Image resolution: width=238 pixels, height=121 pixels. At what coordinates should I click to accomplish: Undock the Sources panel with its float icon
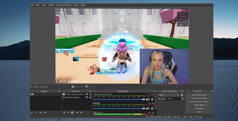click(x=90, y=91)
